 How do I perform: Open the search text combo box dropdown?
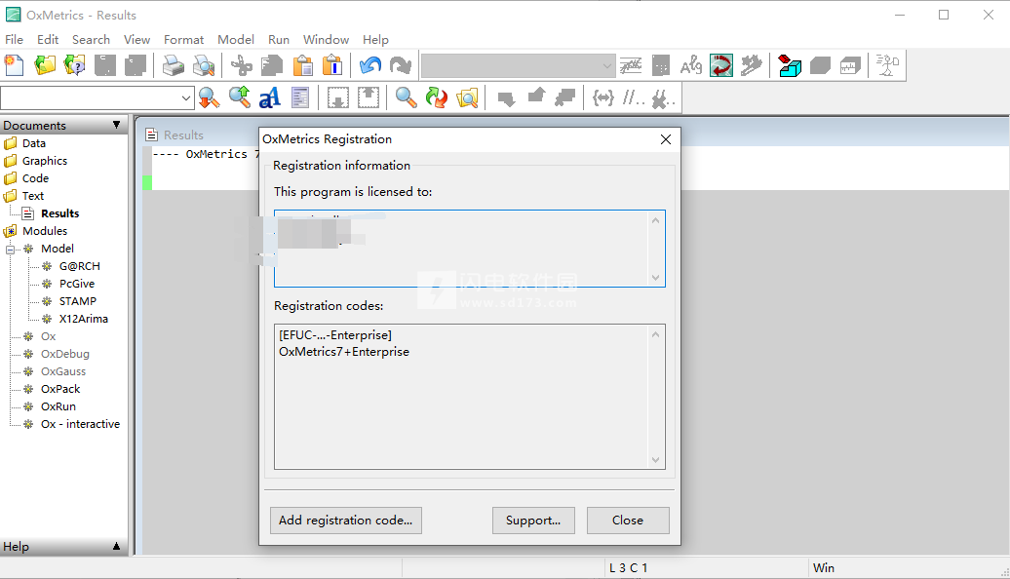(x=185, y=97)
